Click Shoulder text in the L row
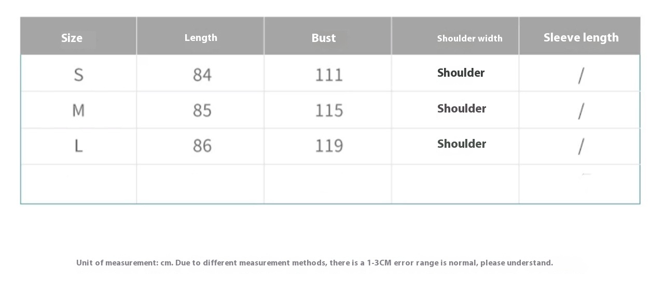 461,144
